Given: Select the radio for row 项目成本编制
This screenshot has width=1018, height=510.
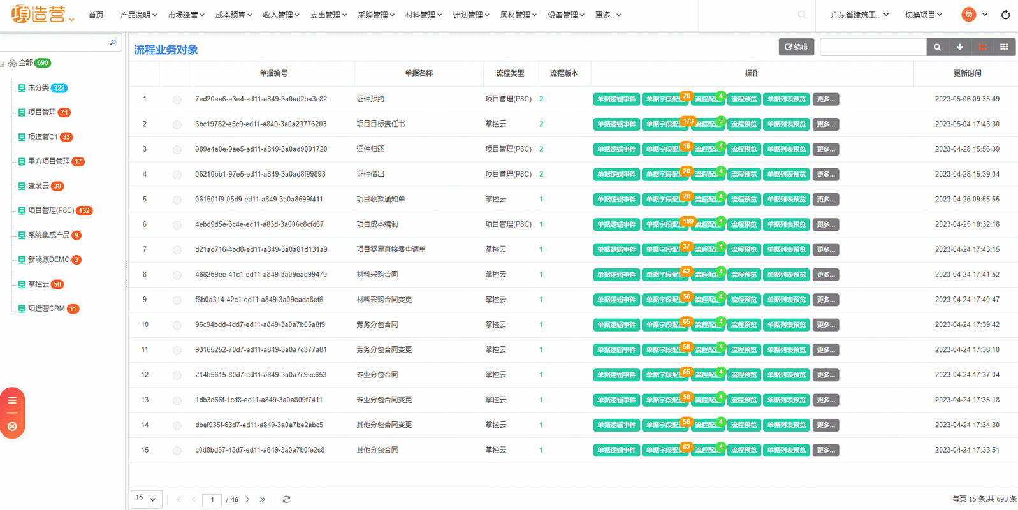Looking at the screenshot, I should 177,225.
